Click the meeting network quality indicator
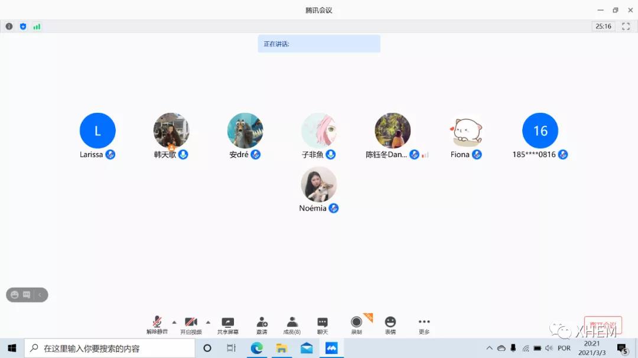The width and height of the screenshot is (638, 358). (x=36, y=26)
